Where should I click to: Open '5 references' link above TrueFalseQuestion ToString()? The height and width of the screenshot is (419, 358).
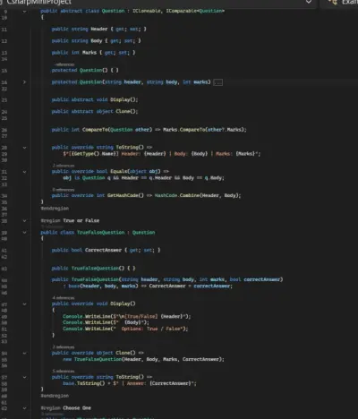[x=64, y=372]
